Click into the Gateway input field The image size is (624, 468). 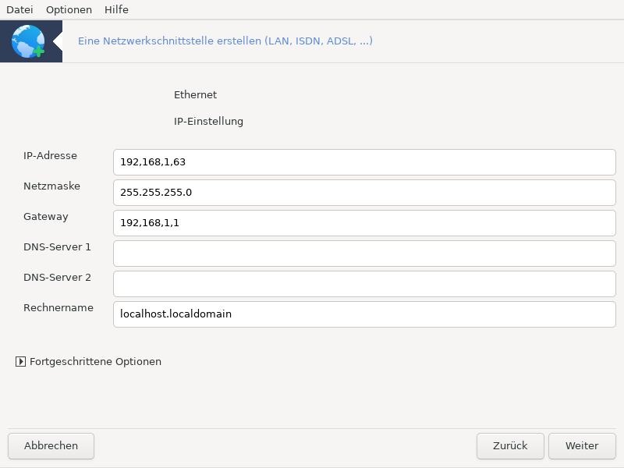[364, 223]
